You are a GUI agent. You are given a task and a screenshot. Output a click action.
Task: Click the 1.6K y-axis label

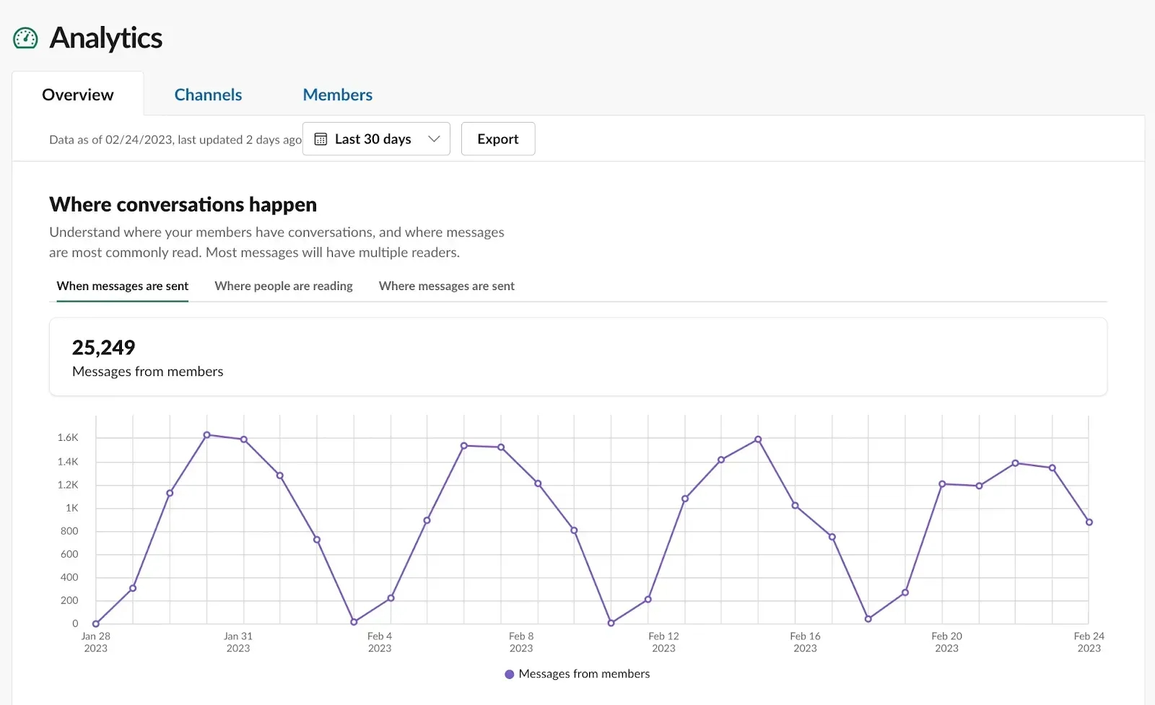[x=68, y=437]
